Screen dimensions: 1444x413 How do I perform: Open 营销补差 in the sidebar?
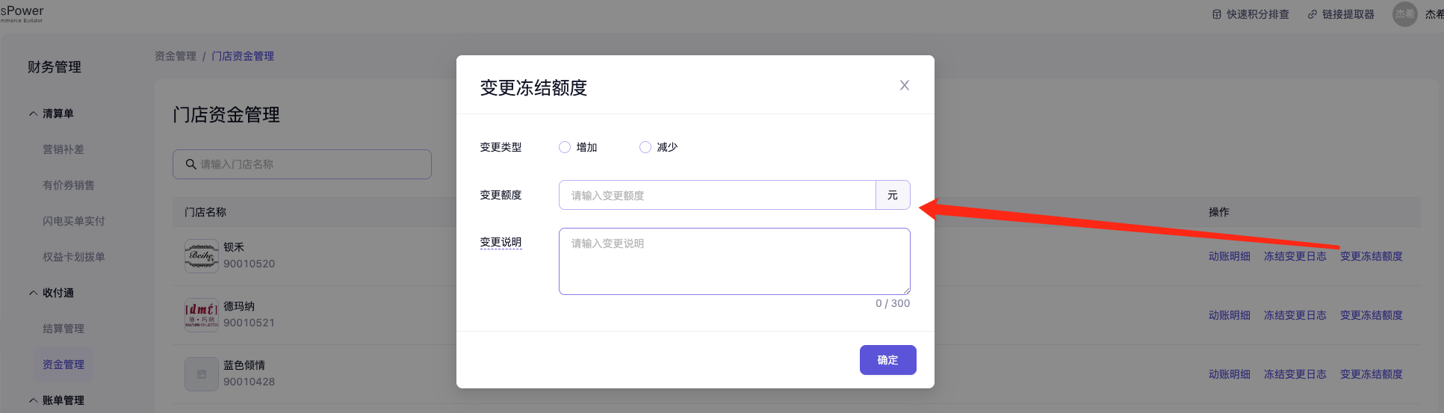63,149
